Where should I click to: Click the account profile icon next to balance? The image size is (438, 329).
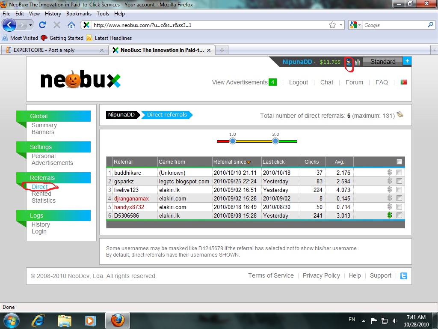(x=349, y=62)
